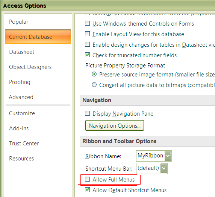
Task: Open the Customize category
Action: pyautogui.click(x=22, y=113)
